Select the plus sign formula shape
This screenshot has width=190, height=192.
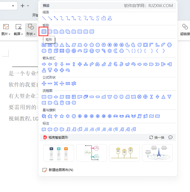tap(44, 83)
